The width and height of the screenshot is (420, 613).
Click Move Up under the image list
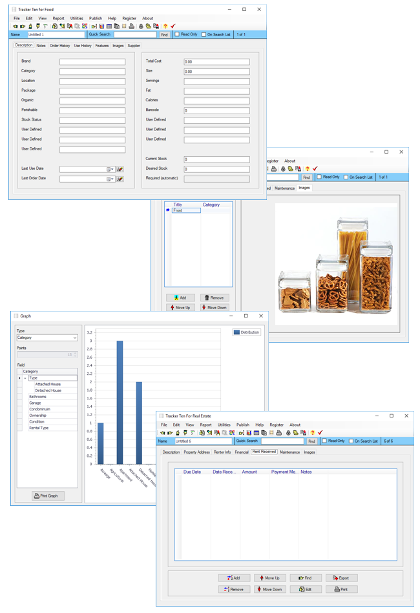pos(180,308)
